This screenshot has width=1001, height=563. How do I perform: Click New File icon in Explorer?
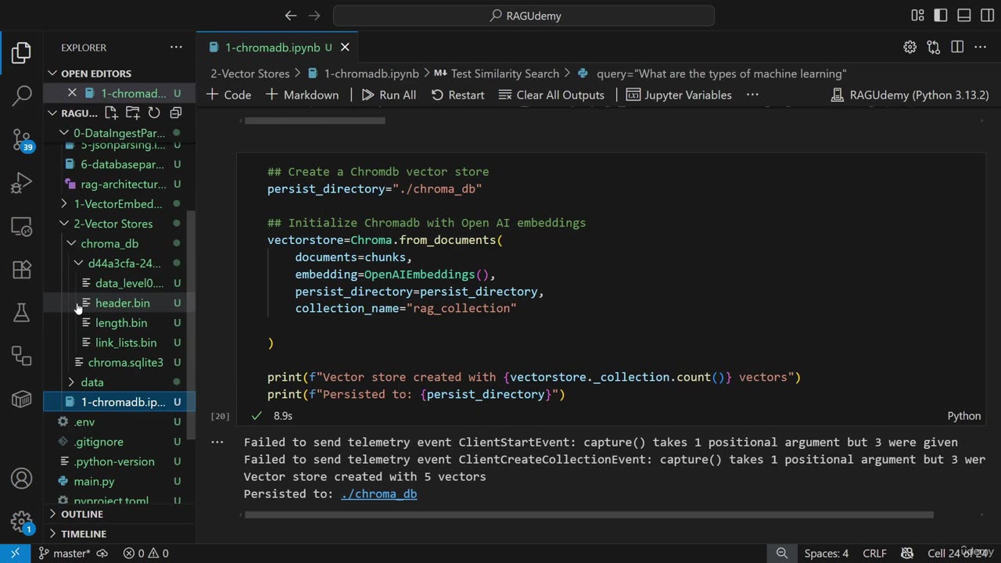111,113
